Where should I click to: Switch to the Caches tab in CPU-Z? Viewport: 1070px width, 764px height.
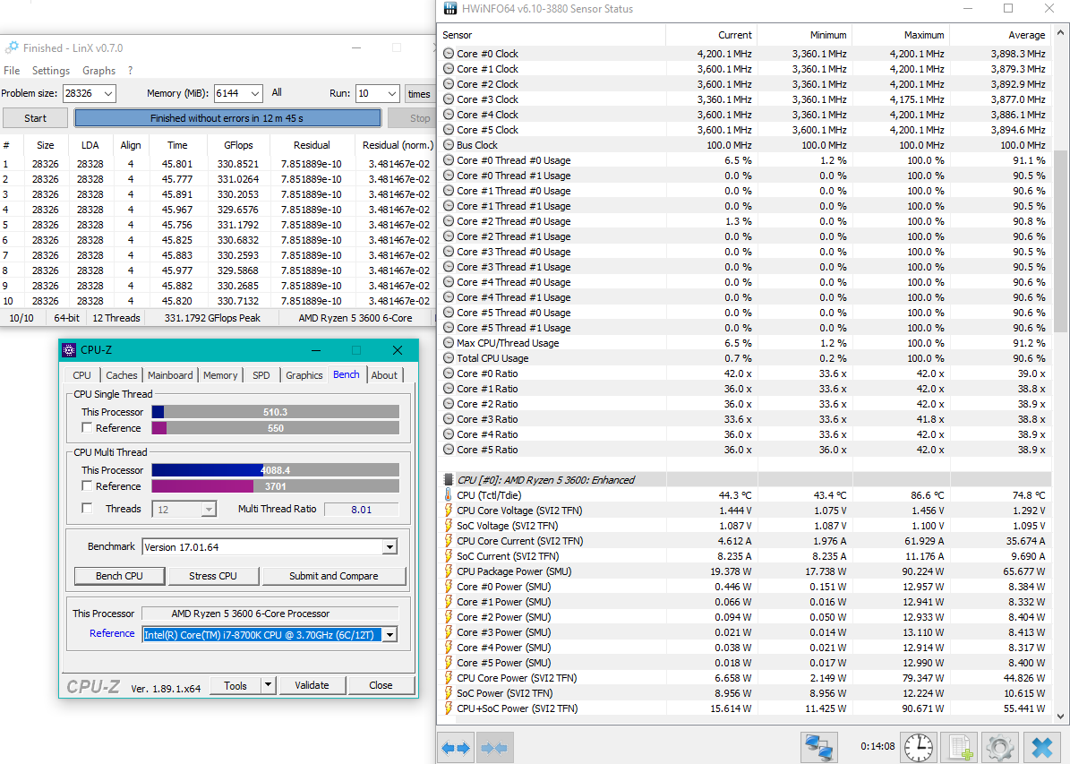[x=122, y=374]
